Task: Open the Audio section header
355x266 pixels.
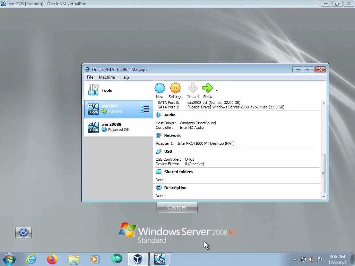Action: 170,115
